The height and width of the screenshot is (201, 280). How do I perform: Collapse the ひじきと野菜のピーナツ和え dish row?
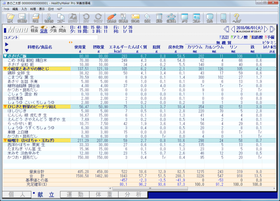pos(5,107)
